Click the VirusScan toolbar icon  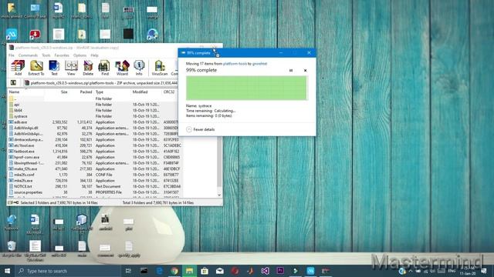point(160,68)
